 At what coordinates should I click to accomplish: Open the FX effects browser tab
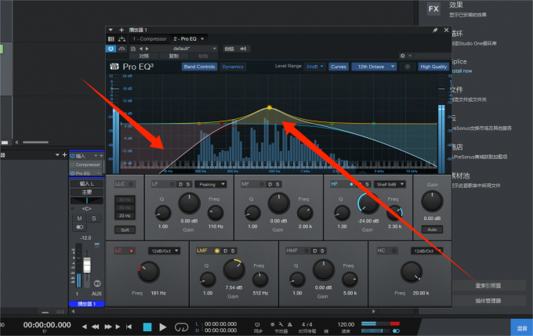tap(433, 9)
